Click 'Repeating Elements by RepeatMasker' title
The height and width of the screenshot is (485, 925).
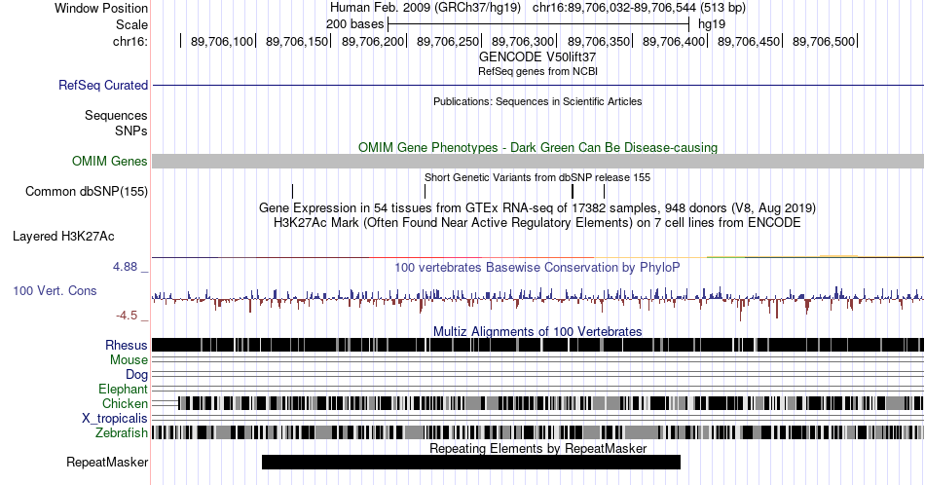(x=537, y=448)
